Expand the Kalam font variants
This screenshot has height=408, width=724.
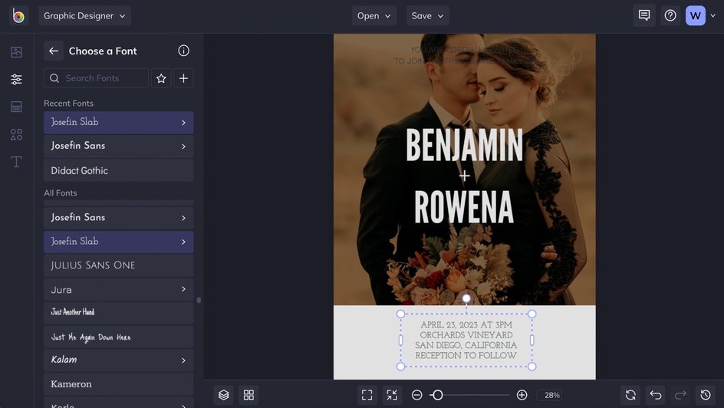(x=183, y=360)
